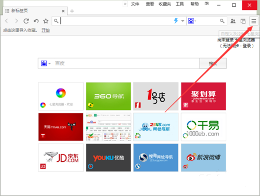Open the 天猫 Tmall.com tile
Image resolution: width=260 pixels, height=196 pixels.
tap(61, 127)
